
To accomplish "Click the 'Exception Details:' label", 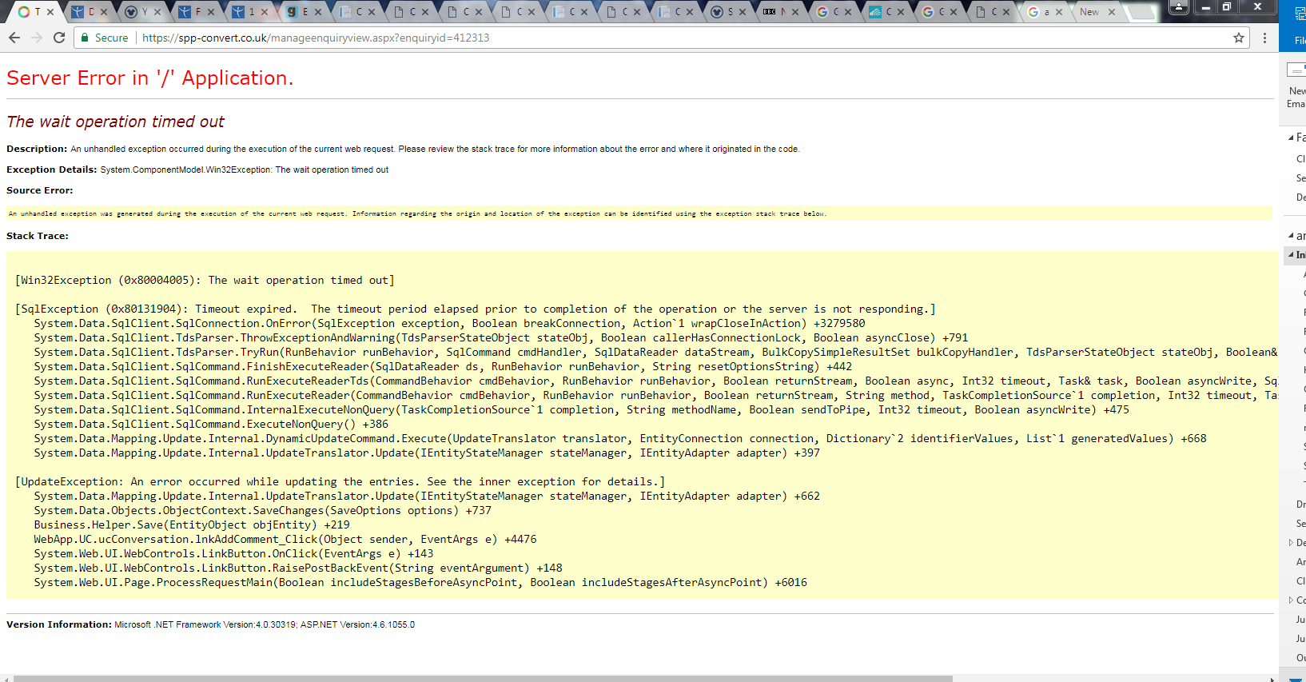I will [x=52, y=170].
